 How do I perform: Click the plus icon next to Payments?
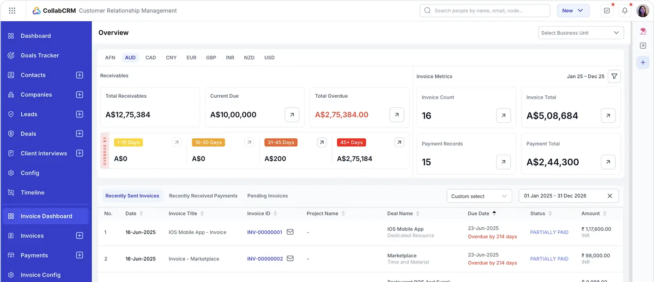79,255
